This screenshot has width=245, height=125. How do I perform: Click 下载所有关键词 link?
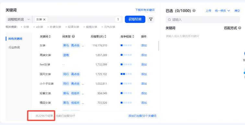point(145,10)
